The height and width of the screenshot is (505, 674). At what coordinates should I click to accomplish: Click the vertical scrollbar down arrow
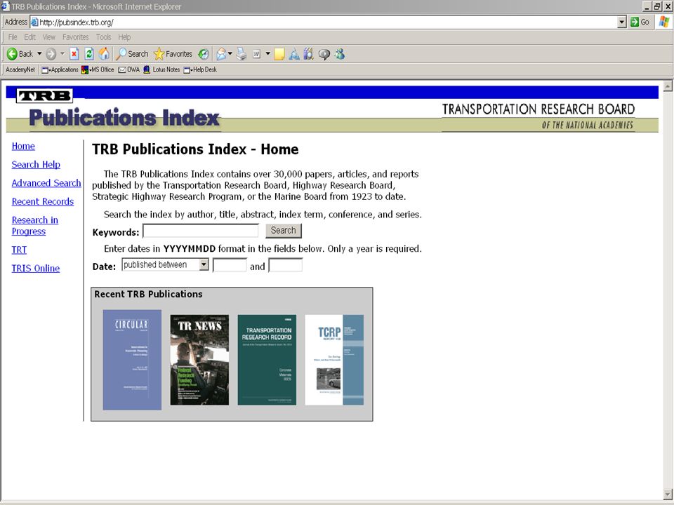tap(668, 494)
